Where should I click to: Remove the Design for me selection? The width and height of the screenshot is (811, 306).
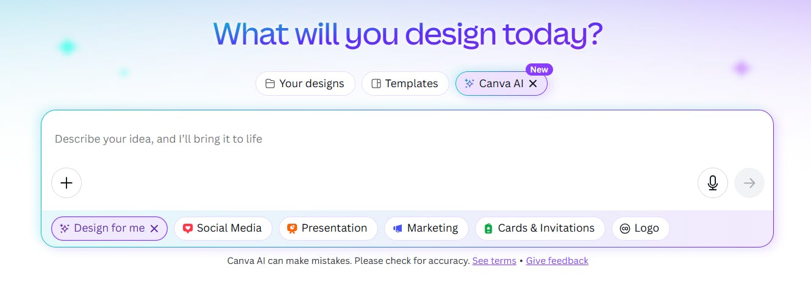tap(154, 229)
